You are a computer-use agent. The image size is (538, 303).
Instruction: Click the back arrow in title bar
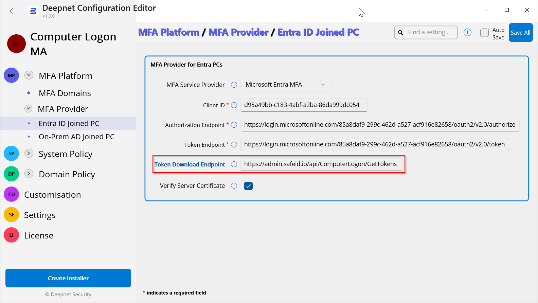click(12, 11)
